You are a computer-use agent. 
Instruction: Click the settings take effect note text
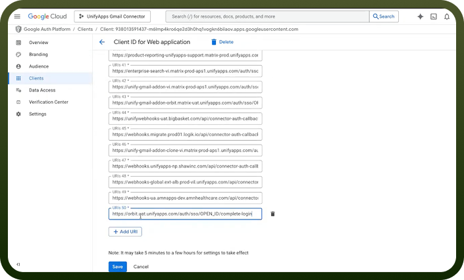click(178, 253)
